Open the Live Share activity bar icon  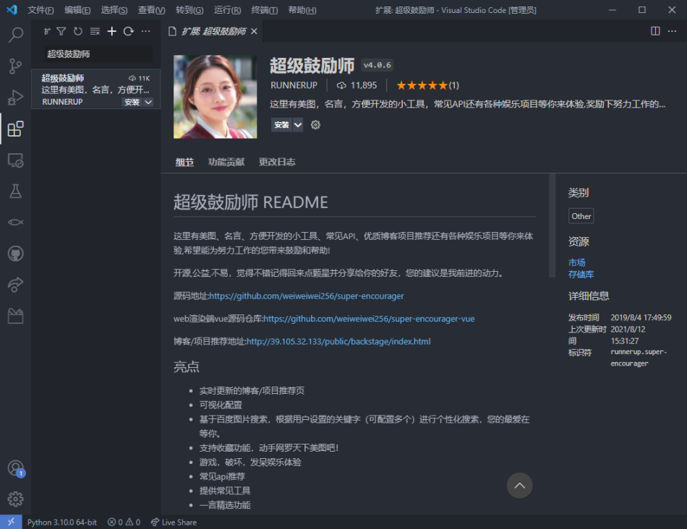pyautogui.click(x=15, y=285)
